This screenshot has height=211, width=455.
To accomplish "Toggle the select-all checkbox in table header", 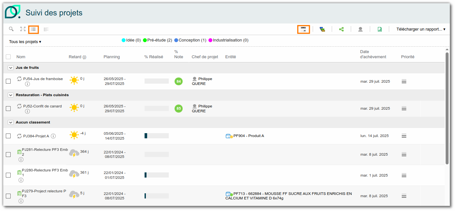I will (8, 57).
